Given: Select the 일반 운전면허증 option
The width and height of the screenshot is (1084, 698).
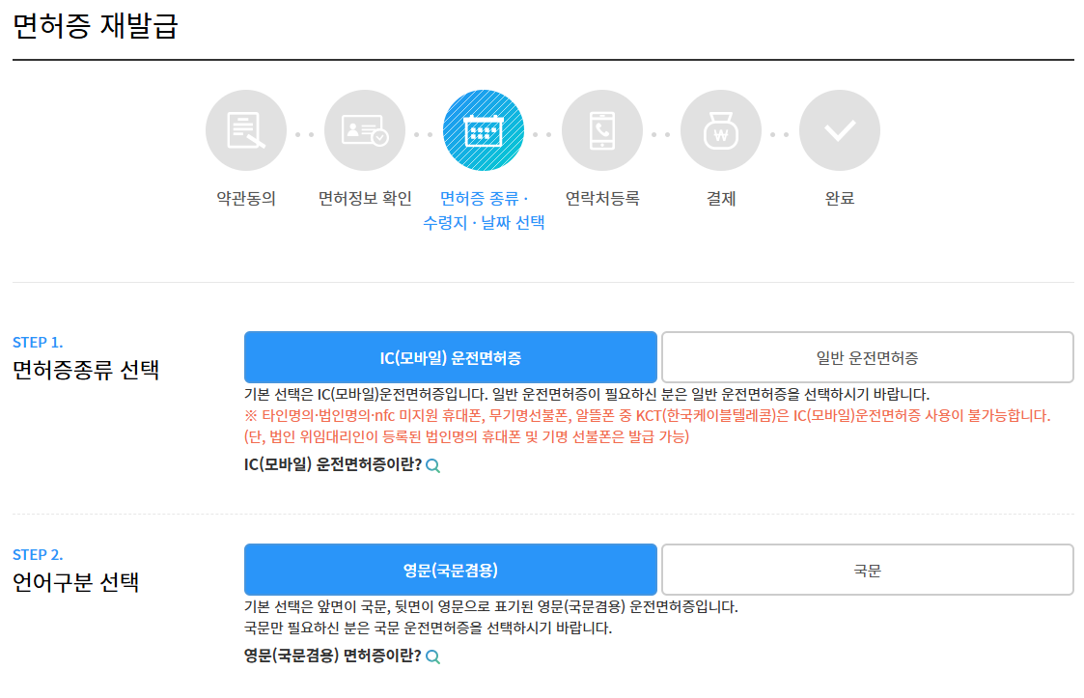Looking at the screenshot, I should [868, 356].
